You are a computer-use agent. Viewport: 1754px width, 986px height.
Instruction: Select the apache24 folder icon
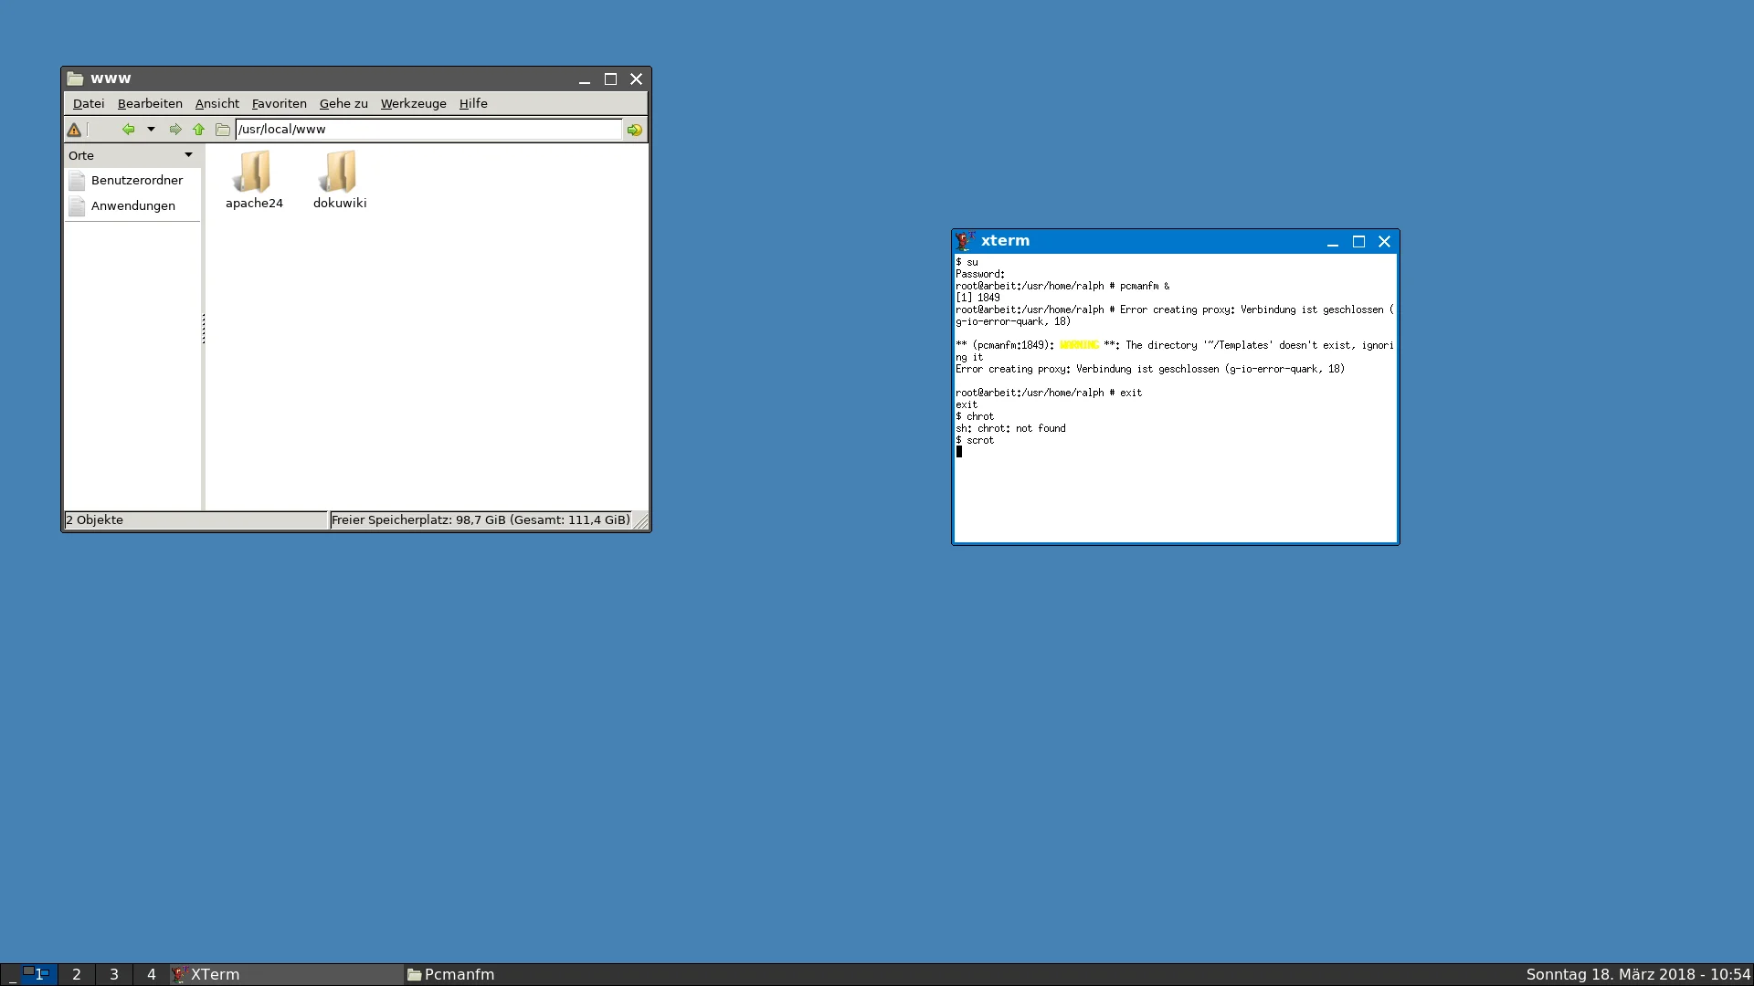pyautogui.click(x=253, y=171)
